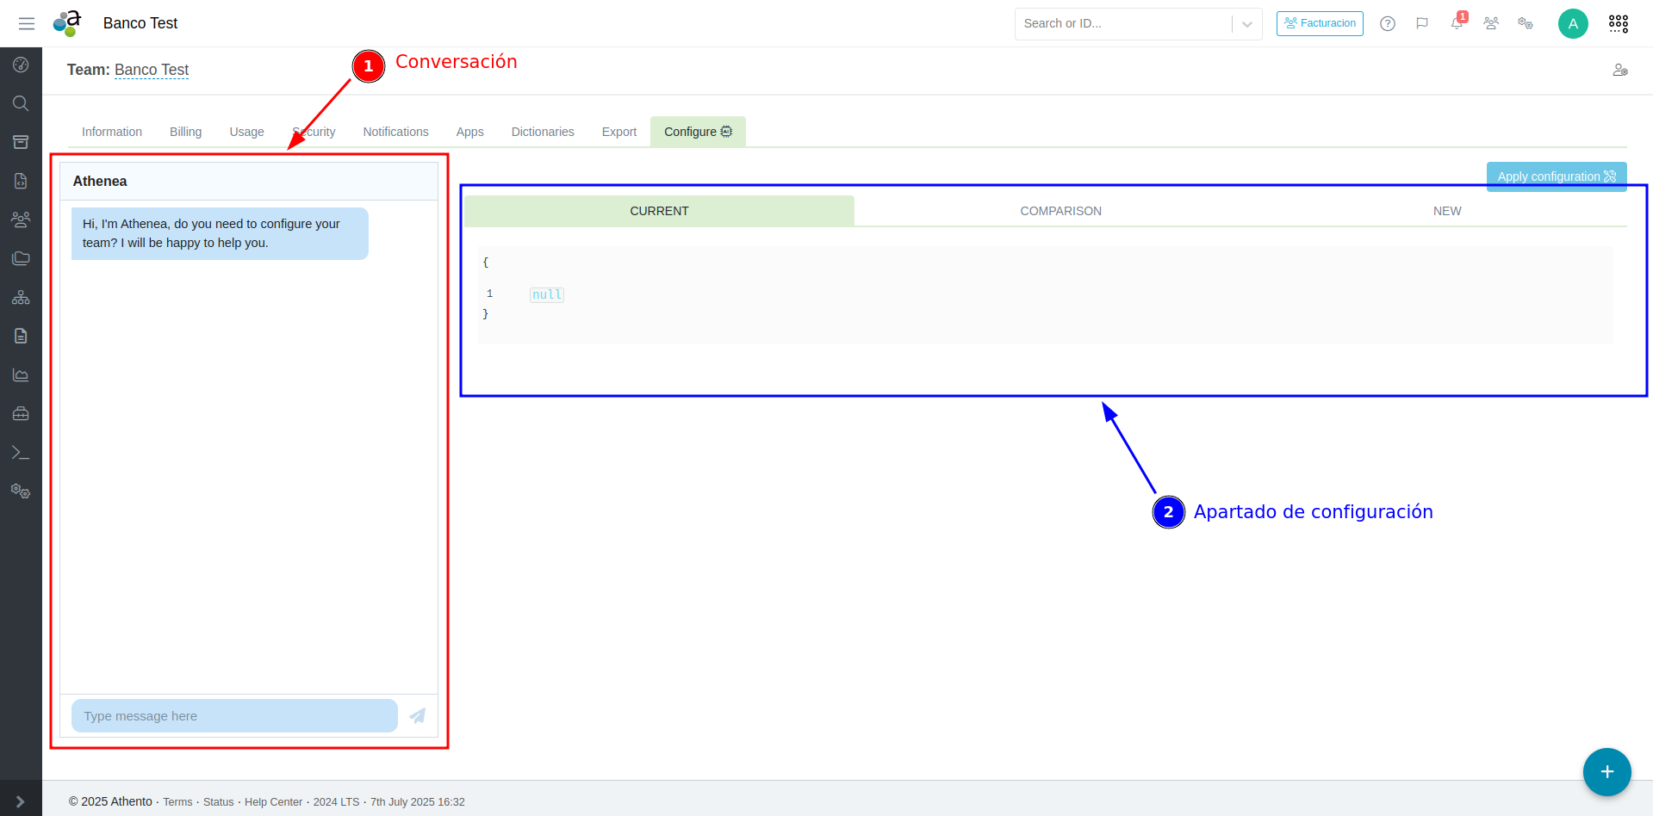Open the console prompt icon in sidebar
This screenshot has height=816, width=1653.
tap(21, 453)
